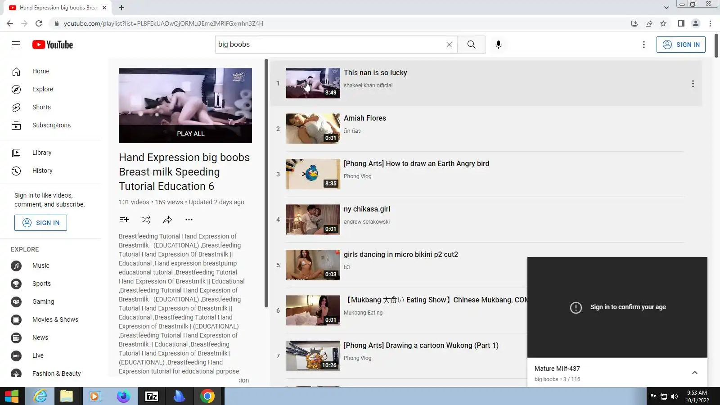720x405 pixels.
Task: Click the Movies & Shows icon
Action: 16,319
